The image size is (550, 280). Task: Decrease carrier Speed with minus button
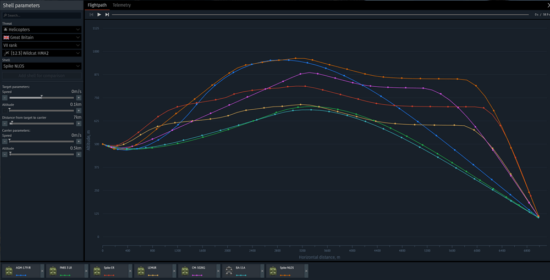5,142
